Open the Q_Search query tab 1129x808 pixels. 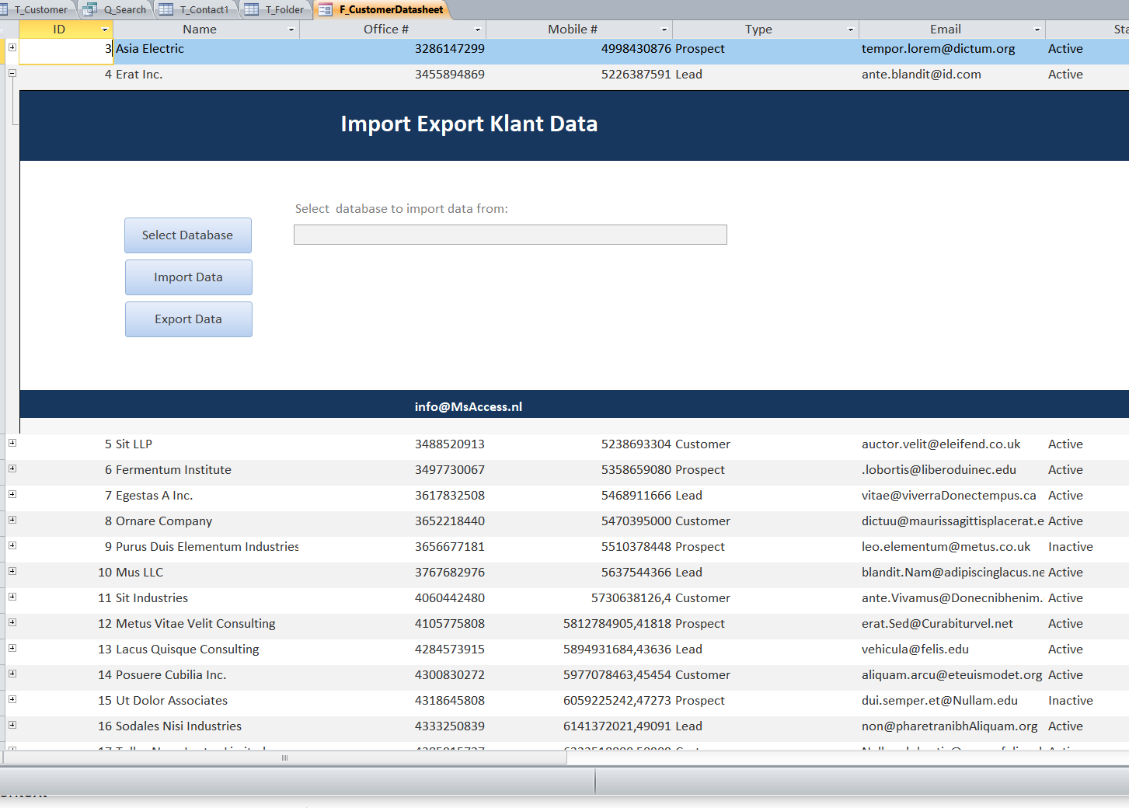click(124, 10)
